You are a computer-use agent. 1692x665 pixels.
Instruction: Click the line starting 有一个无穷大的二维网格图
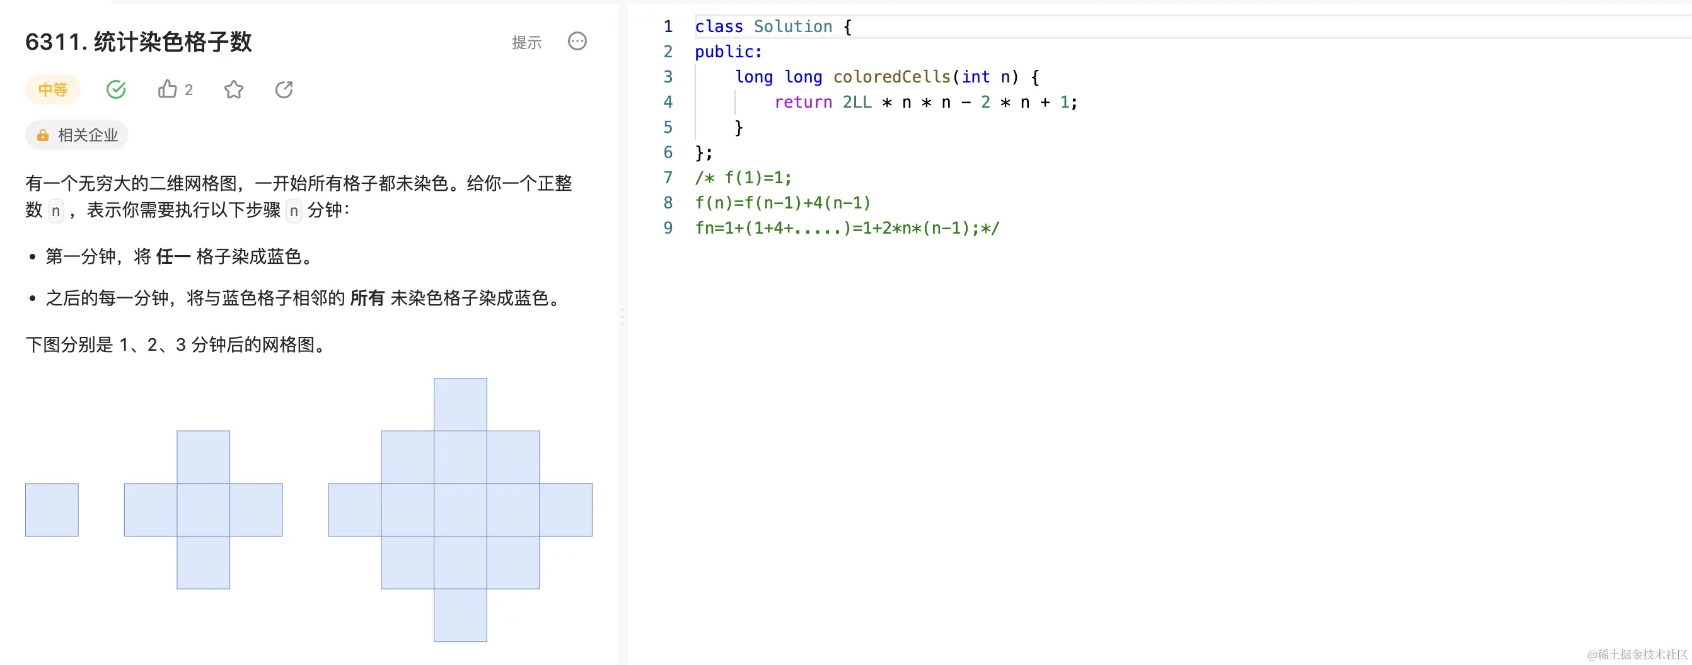299,184
